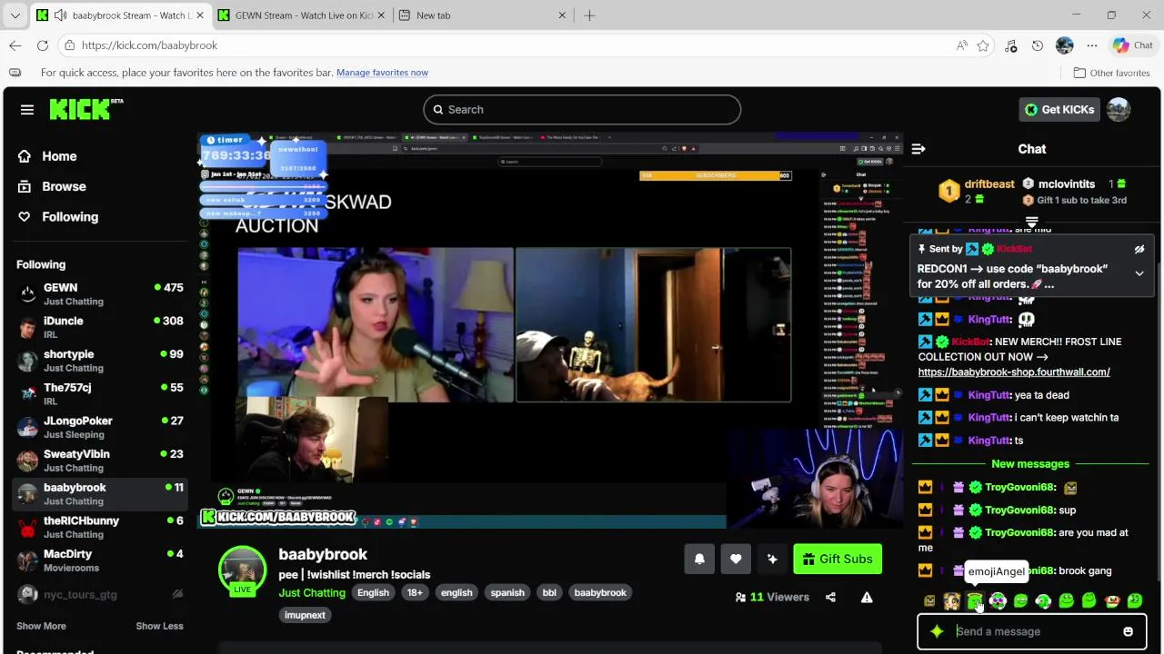Open Other favorites folder
This screenshot has width=1164, height=654.
coord(1111,73)
